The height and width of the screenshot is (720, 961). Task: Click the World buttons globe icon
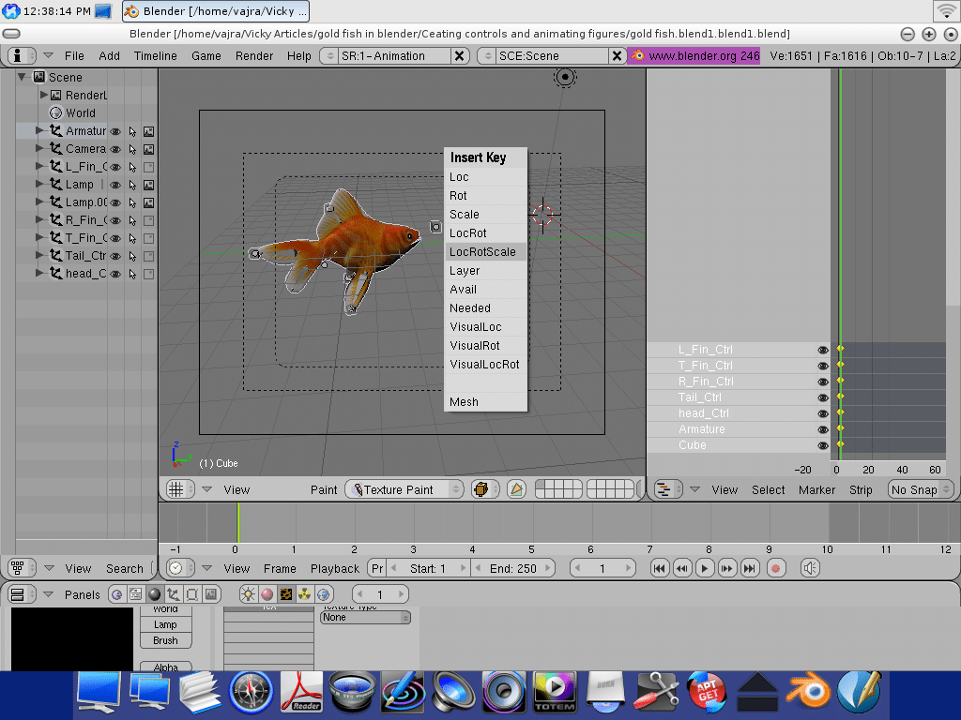(x=324, y=594)
